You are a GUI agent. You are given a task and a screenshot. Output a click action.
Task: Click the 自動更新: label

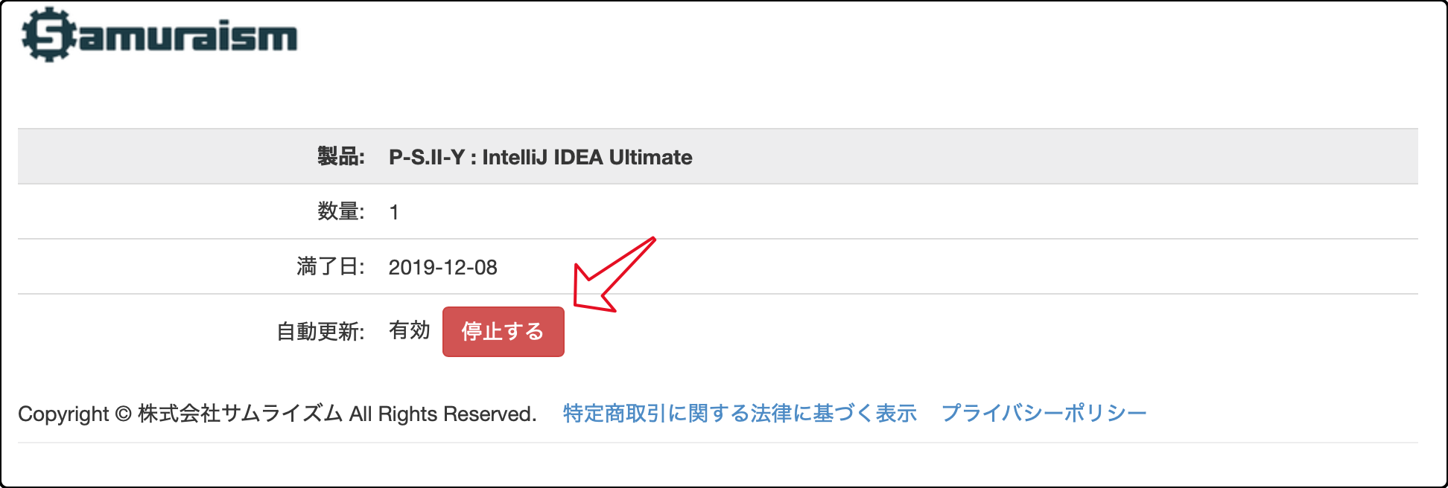point(320,332)
